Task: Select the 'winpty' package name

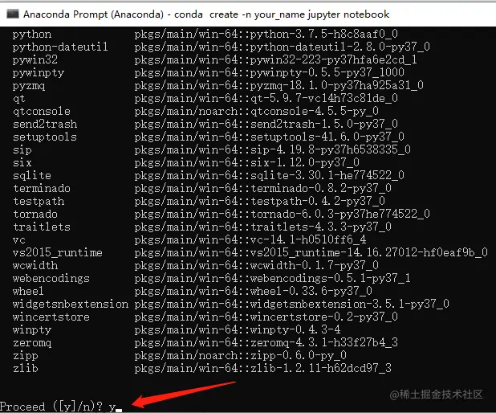Action: [x=32, y=330]
